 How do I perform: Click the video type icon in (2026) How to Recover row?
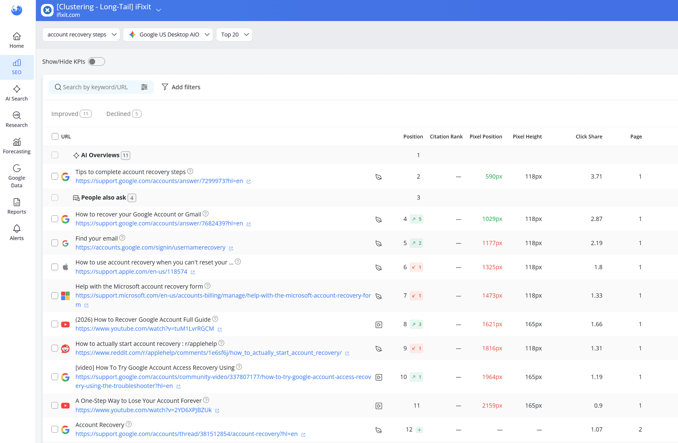click(x=379, y=324)
